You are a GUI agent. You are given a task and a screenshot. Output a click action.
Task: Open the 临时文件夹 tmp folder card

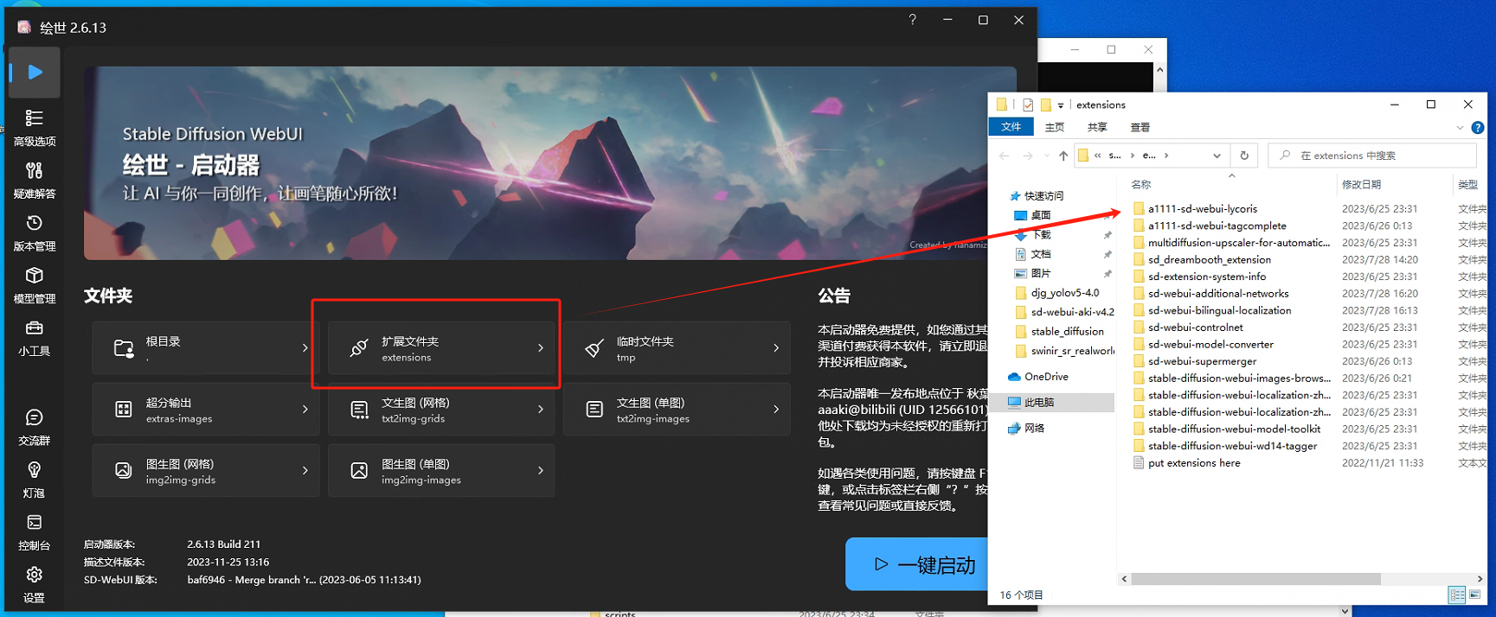[677, 348]
